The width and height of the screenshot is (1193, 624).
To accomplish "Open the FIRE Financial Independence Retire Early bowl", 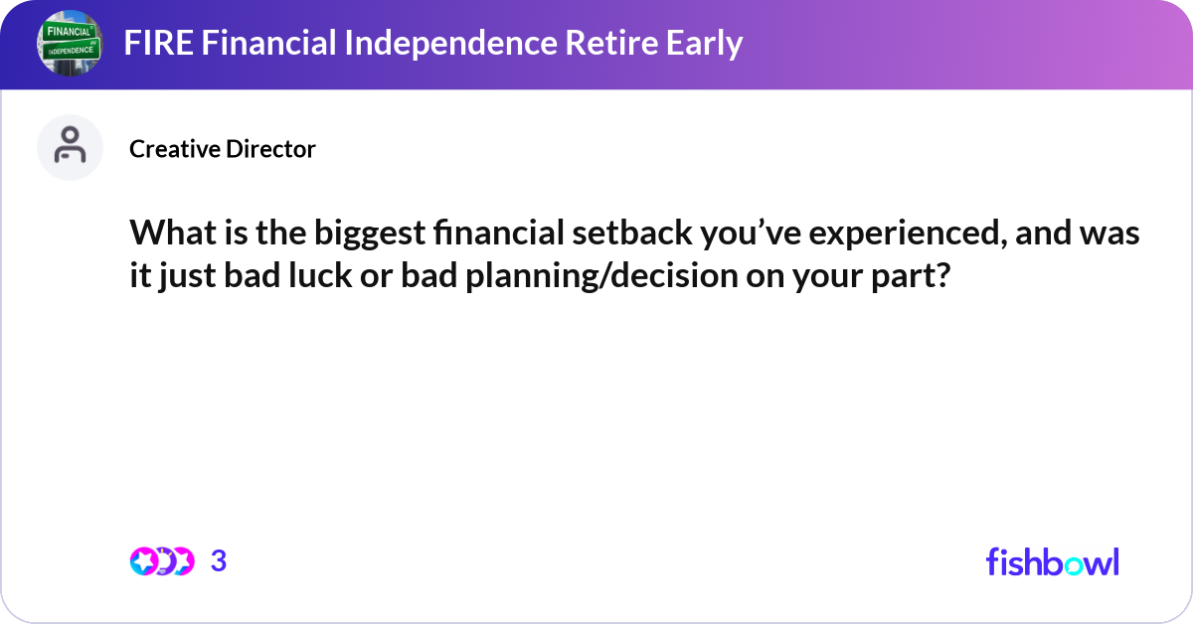I will (x=432, y=44).
